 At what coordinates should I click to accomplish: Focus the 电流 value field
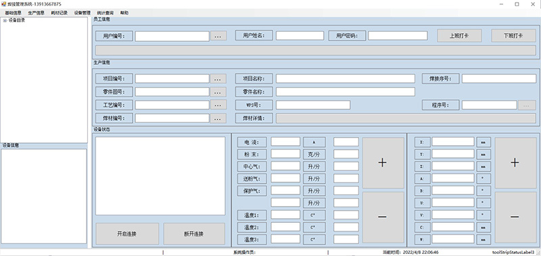pyautogui.click(x=285, y=142)
